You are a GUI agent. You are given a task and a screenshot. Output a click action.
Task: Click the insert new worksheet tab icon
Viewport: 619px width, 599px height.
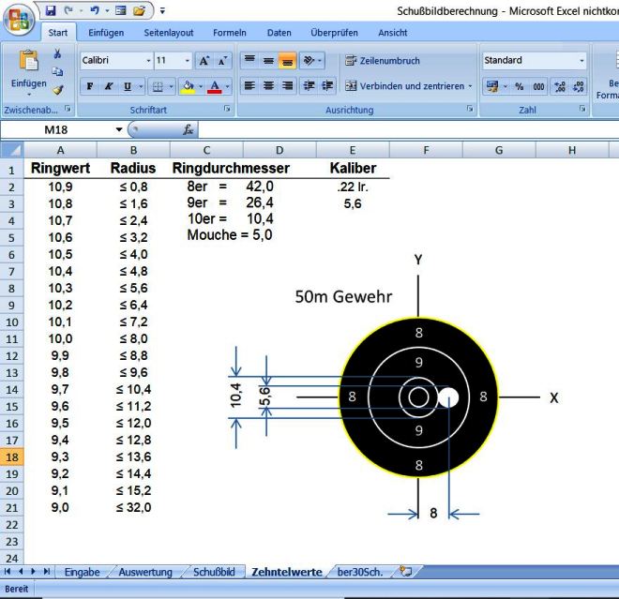point(405,571)
